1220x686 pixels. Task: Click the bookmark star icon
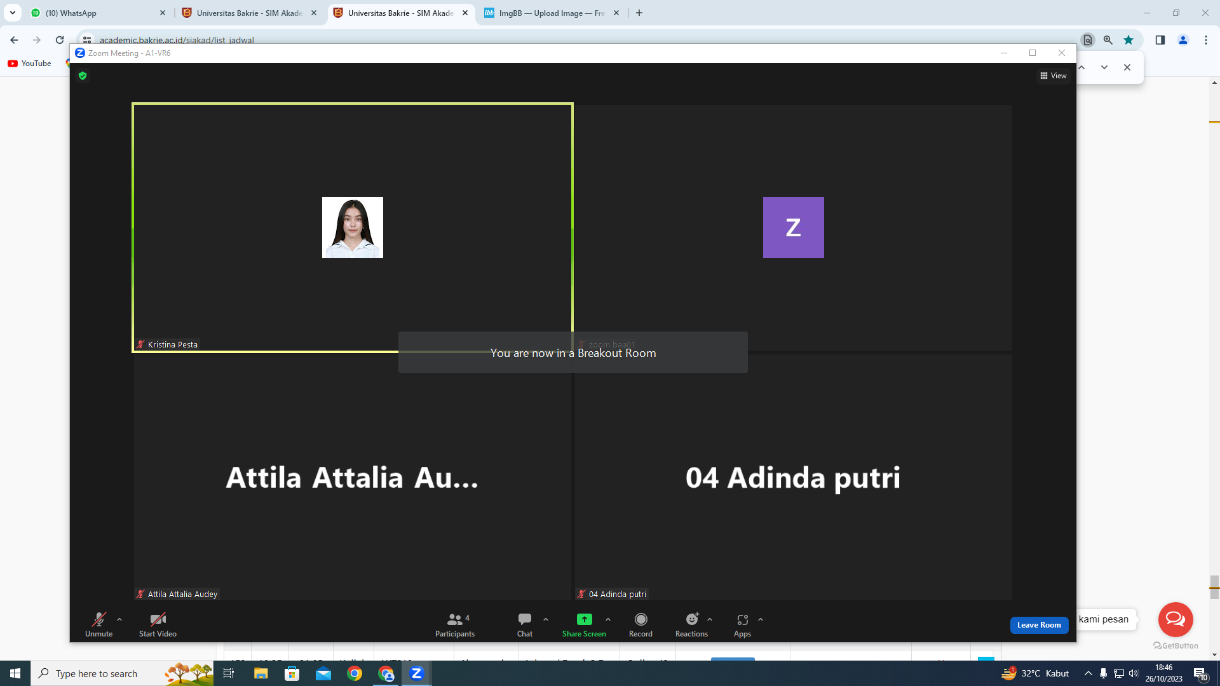(1128, 40)
